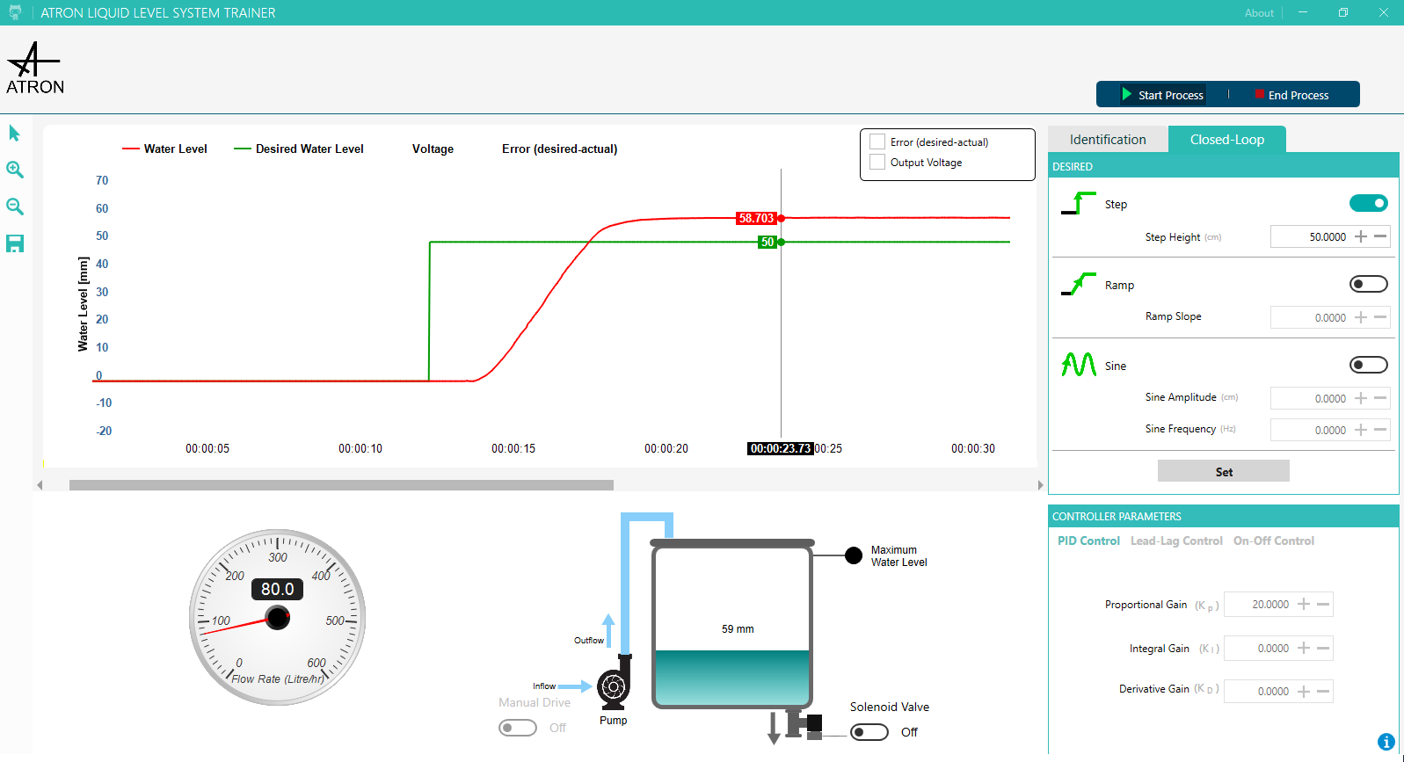Open the Lead-Lag Control tab
The height and width of the screenshot is (762, 1404).
point(1176,541)
